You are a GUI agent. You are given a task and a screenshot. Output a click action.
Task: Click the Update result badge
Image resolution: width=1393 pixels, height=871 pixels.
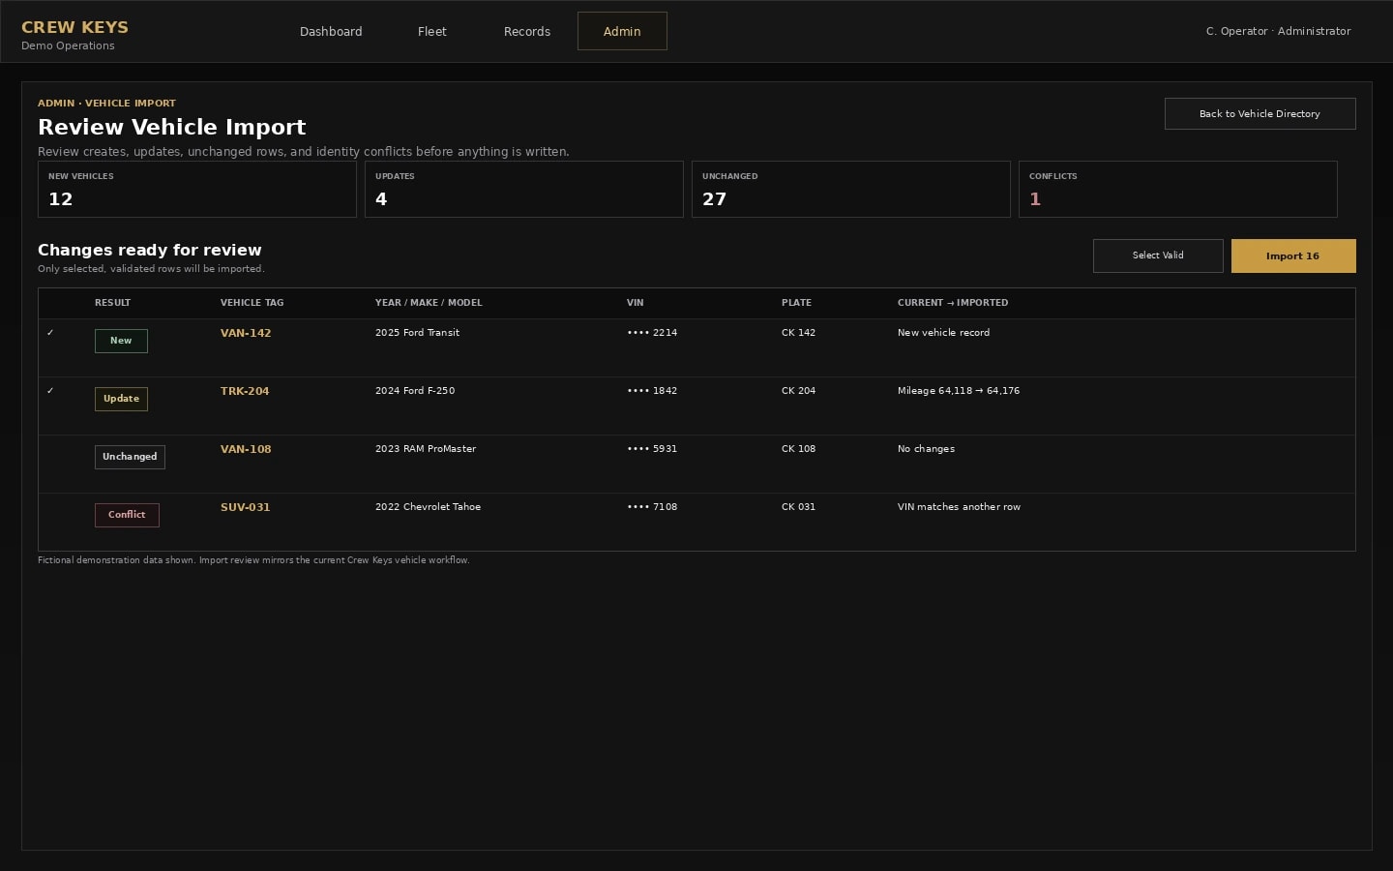tap(121, 399)
